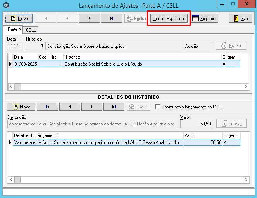Click the Origem header in upper grid
Image resolution: width=257 pixels, height=198 pixels.
[x=231, y=57]
